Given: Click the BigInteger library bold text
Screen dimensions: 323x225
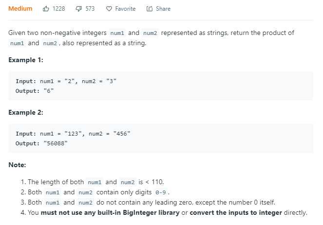Looking at the screenshot, I should click(151, 212).
